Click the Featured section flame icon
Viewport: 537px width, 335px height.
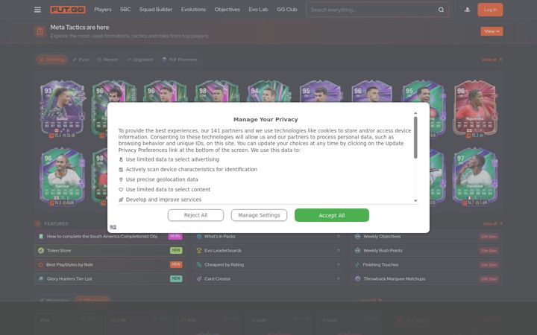[x=38, y=223]
